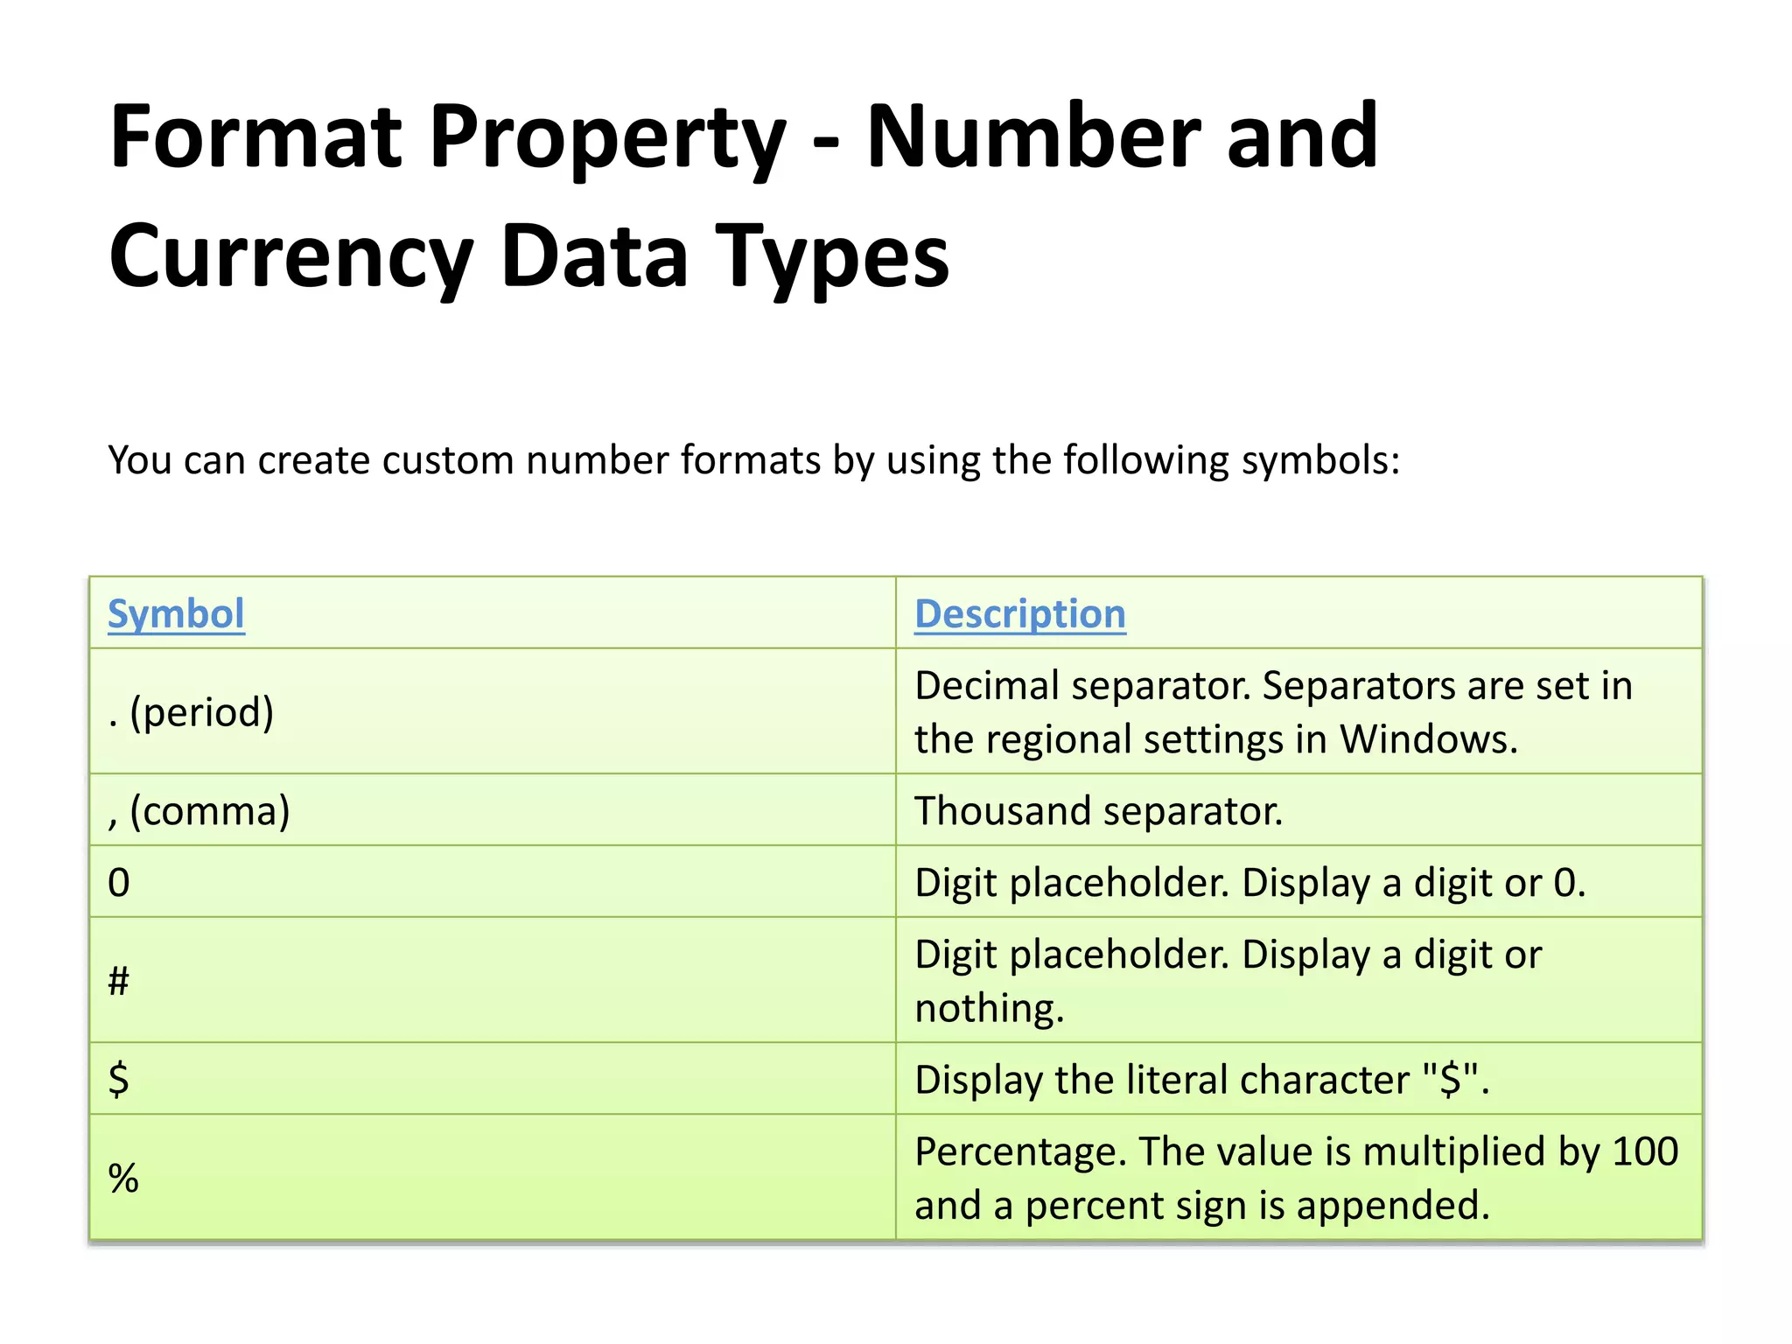This screenshot has width=1792, height=1344.
Task: Click the intro sentence about custom number formats
Action: click(x=753, y=460)
